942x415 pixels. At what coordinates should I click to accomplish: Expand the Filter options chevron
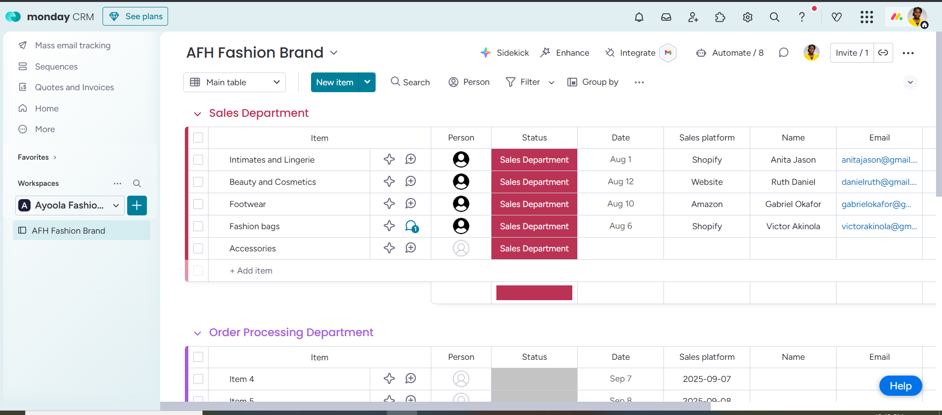552,82
